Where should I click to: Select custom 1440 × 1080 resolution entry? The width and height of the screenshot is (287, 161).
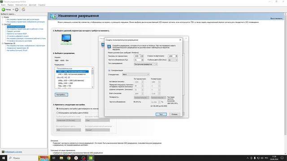point(72,74)
